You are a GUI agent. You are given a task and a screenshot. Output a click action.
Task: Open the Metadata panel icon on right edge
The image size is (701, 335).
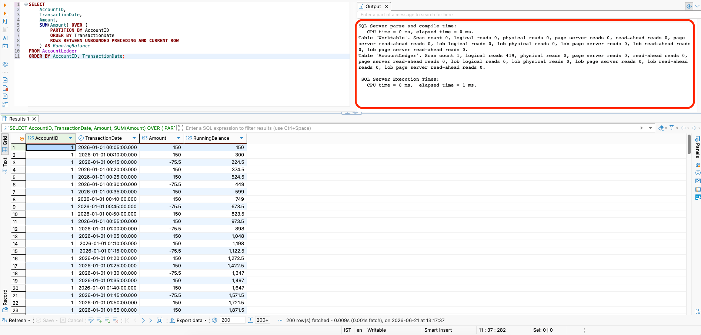[x=698, y=181]
